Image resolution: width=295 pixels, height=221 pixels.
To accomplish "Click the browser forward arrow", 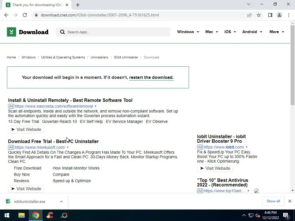I will (x=16, y=15).
